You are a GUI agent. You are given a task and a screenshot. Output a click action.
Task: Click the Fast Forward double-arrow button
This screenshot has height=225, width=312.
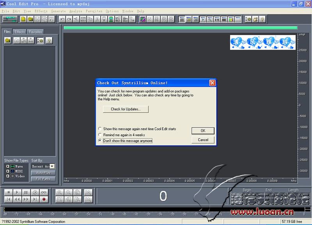(x=26, y=199)
